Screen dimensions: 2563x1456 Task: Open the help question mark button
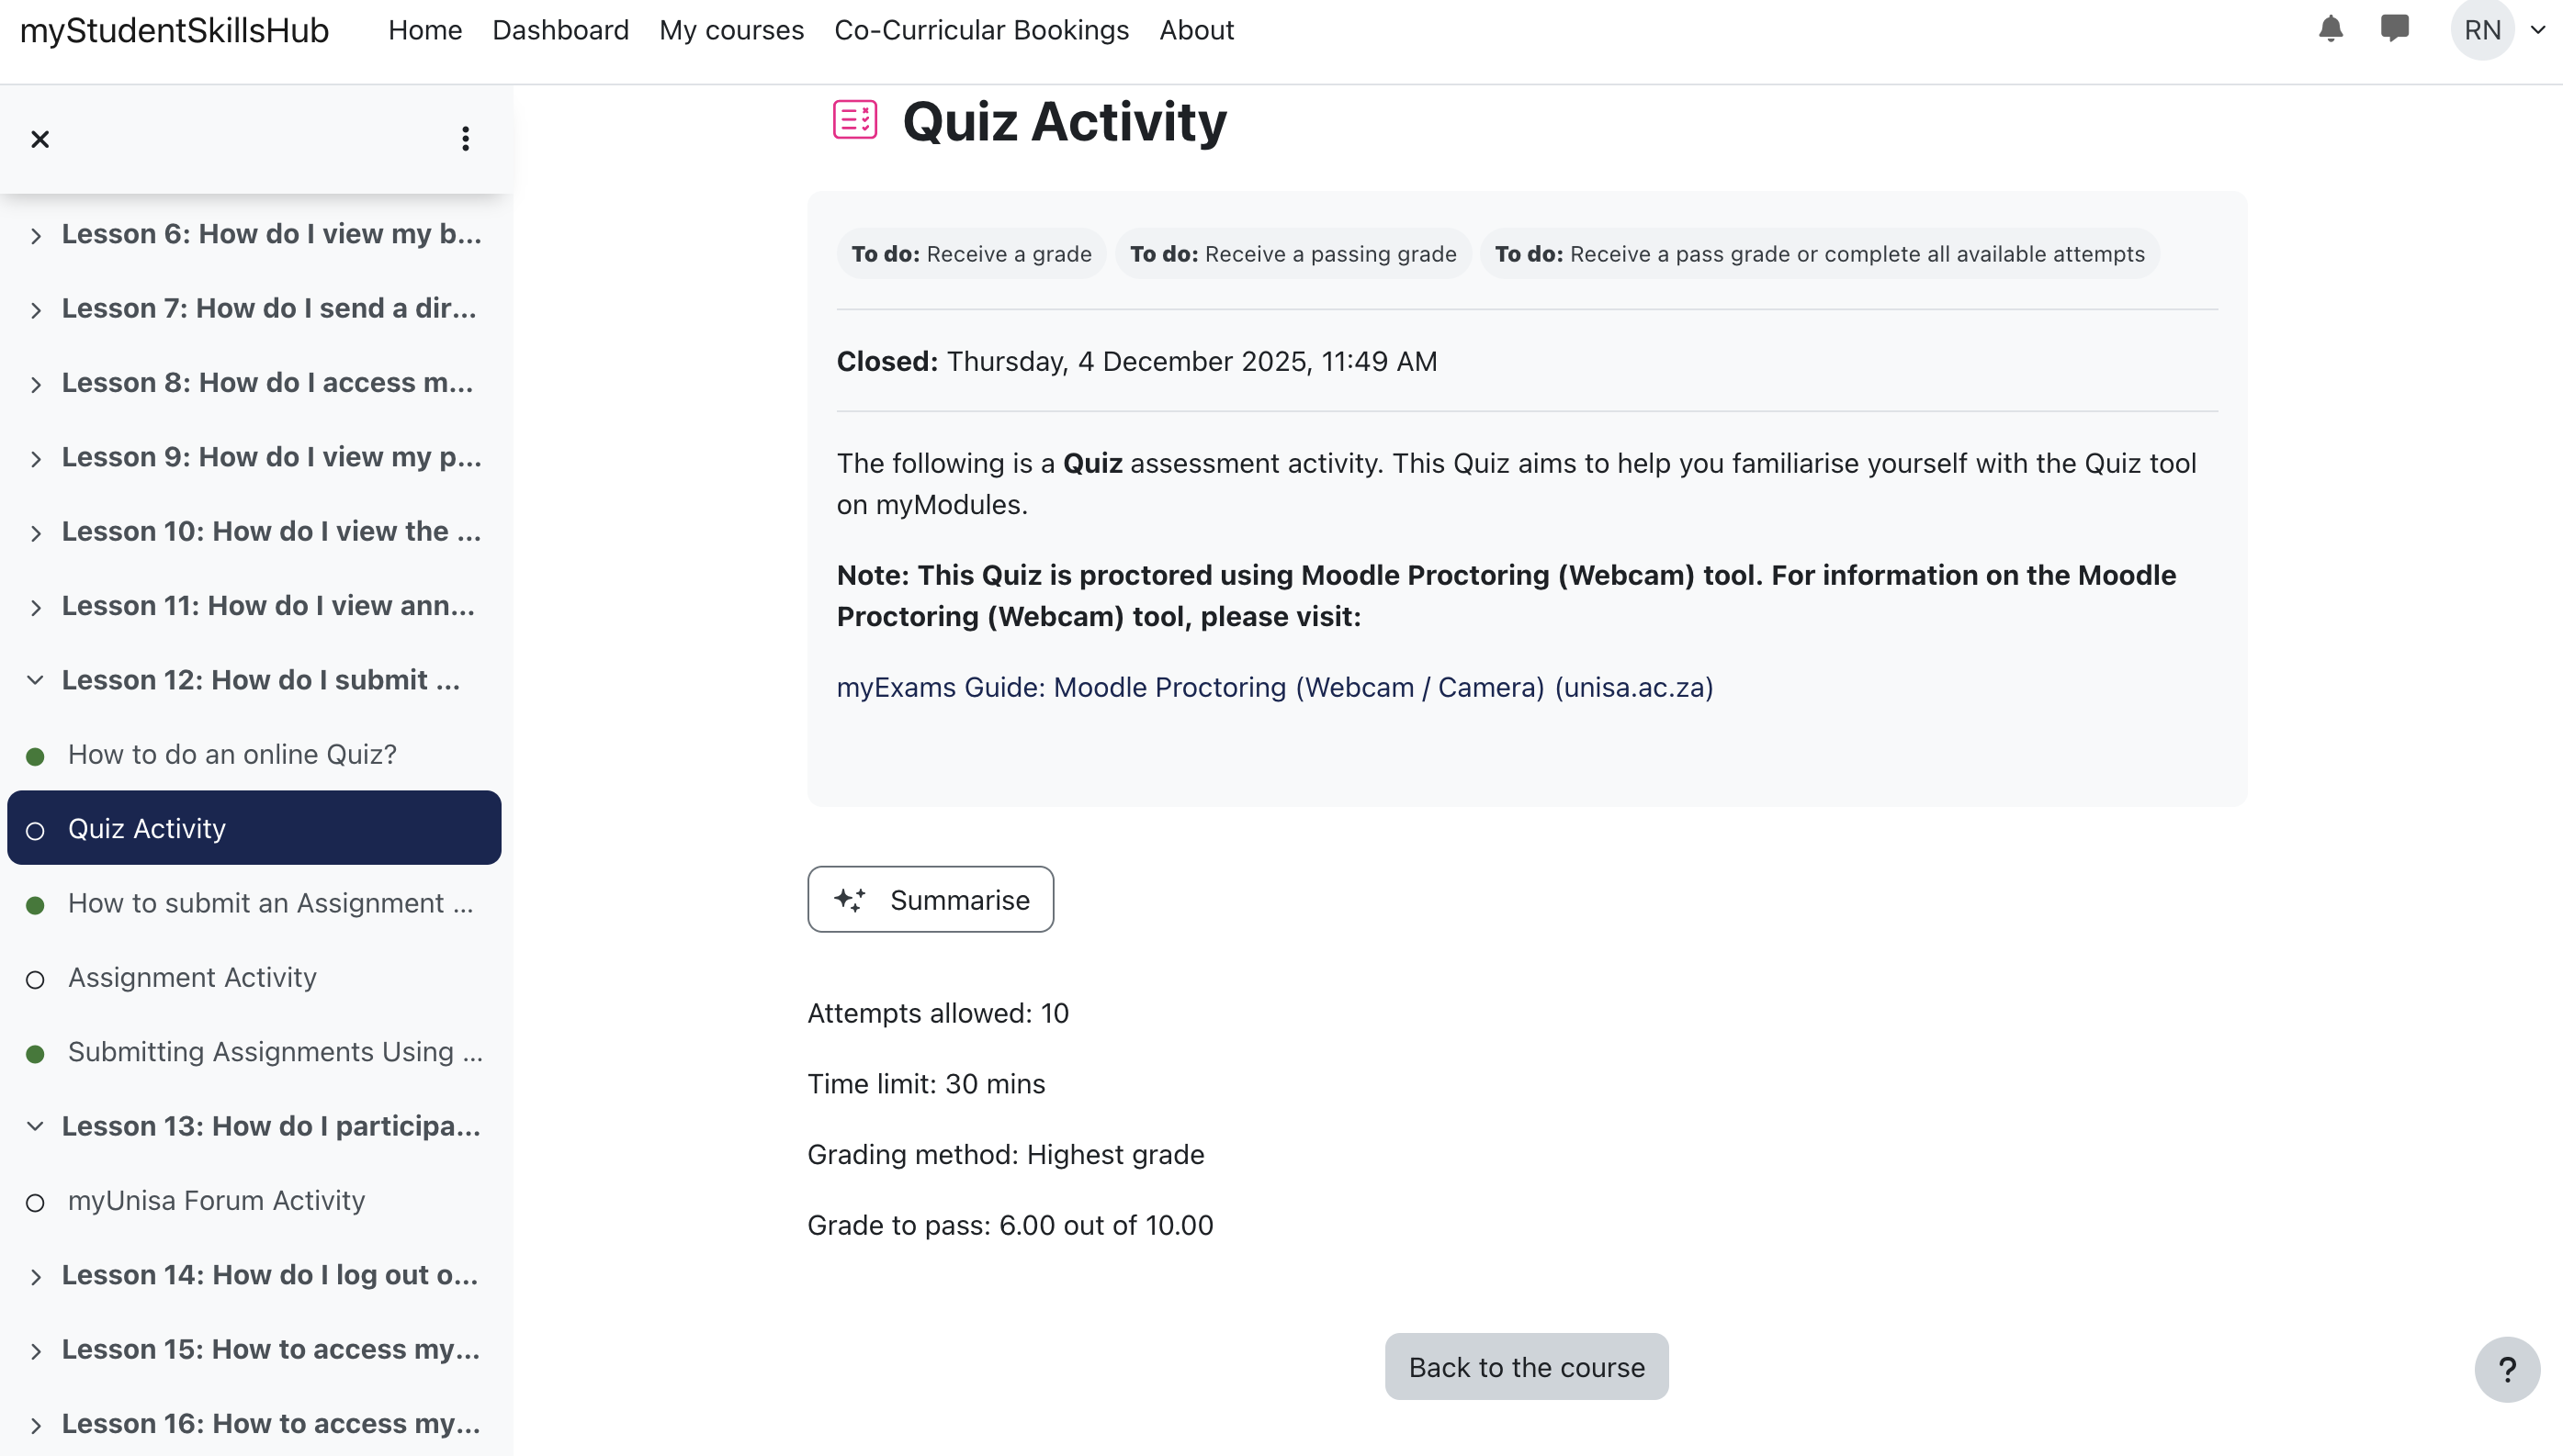point(2506,1369)
